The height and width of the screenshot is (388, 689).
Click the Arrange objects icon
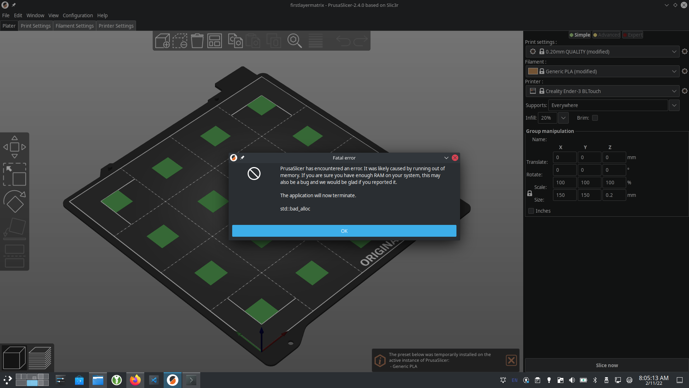[215, 41]
